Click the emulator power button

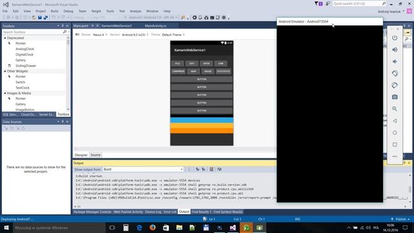395,38
